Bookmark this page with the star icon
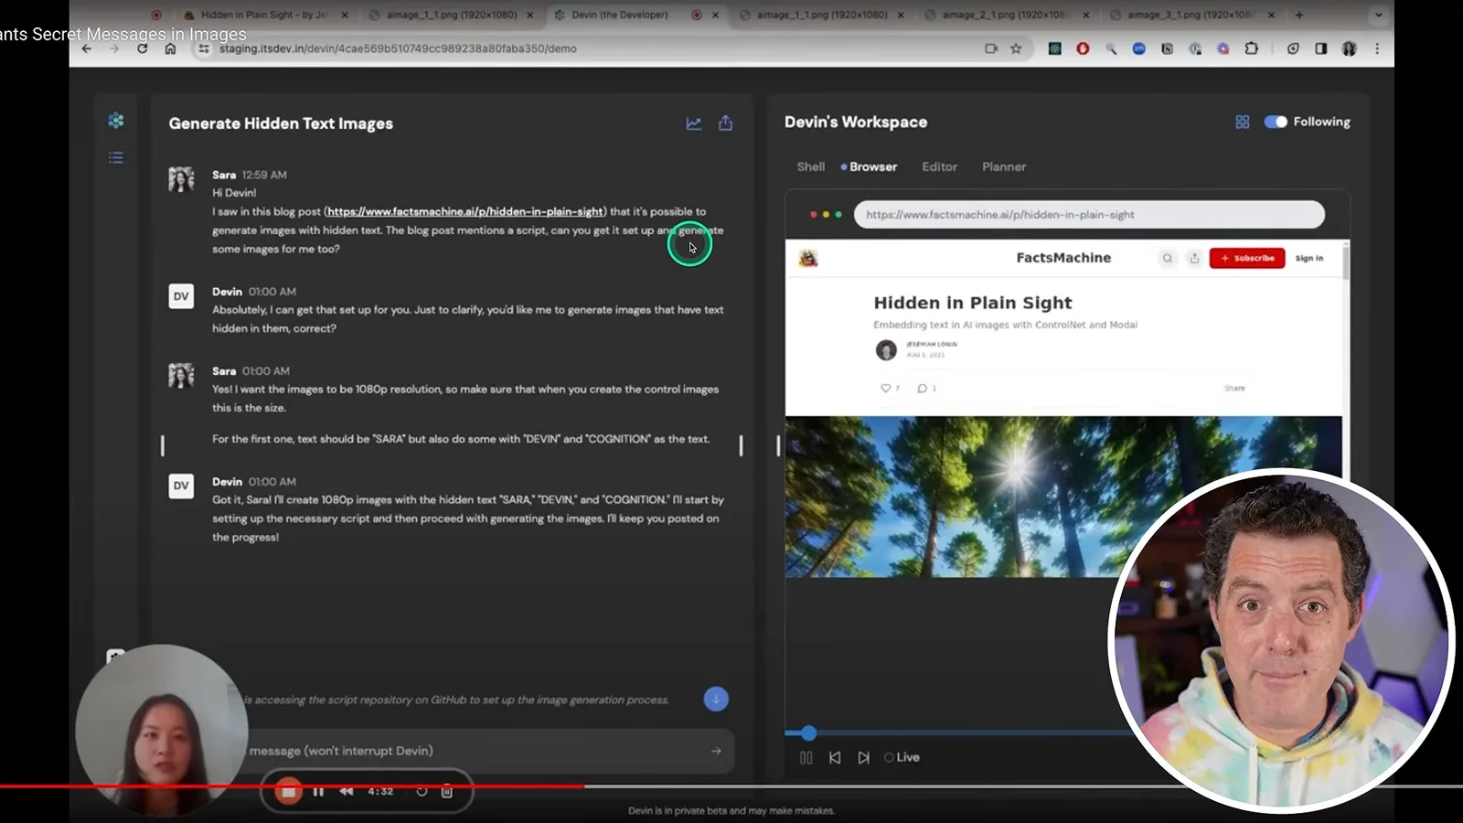Screen dimensions: 1463x823 pyautogui.click(x=1016, y=48)
